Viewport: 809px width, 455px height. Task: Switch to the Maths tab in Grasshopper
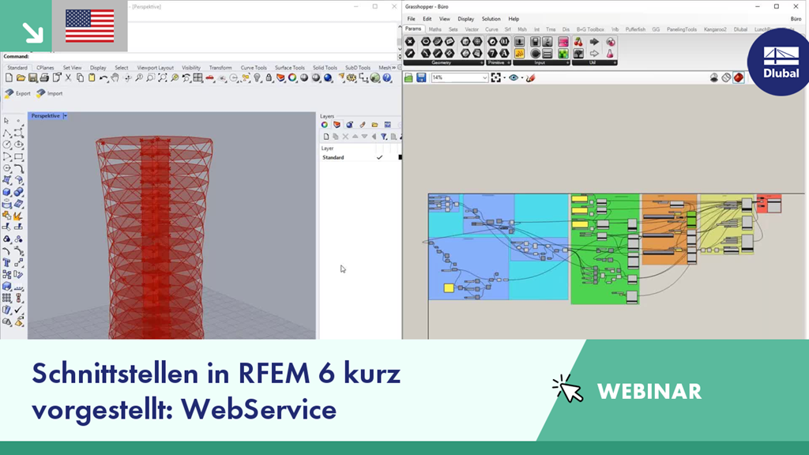437,28
